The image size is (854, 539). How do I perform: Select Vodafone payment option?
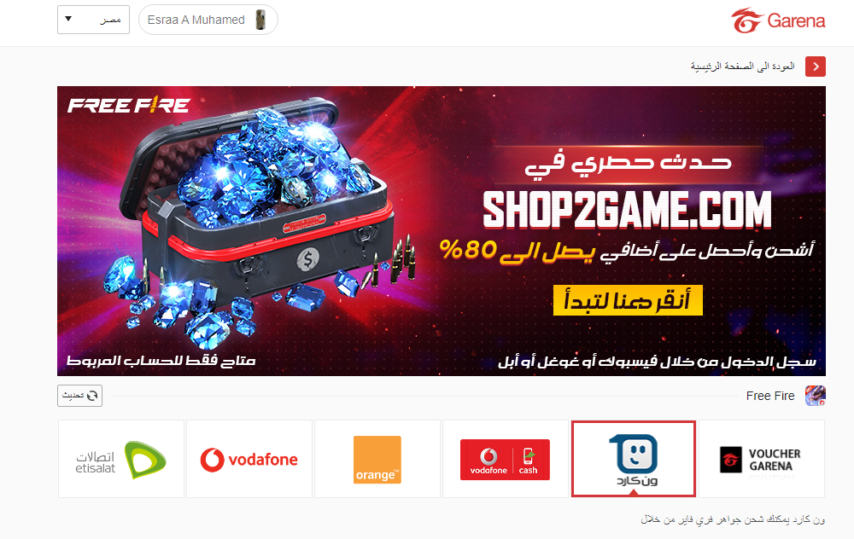point(249,459)
